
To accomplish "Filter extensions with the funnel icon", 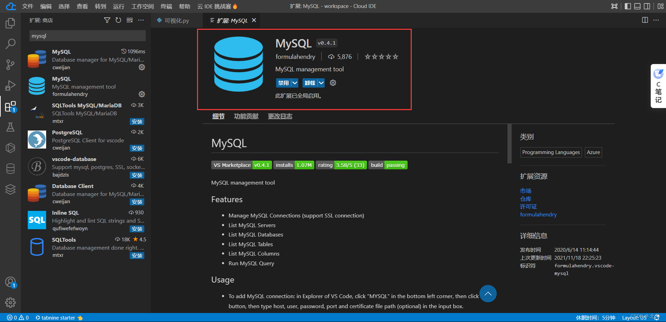I will [107, 20].
